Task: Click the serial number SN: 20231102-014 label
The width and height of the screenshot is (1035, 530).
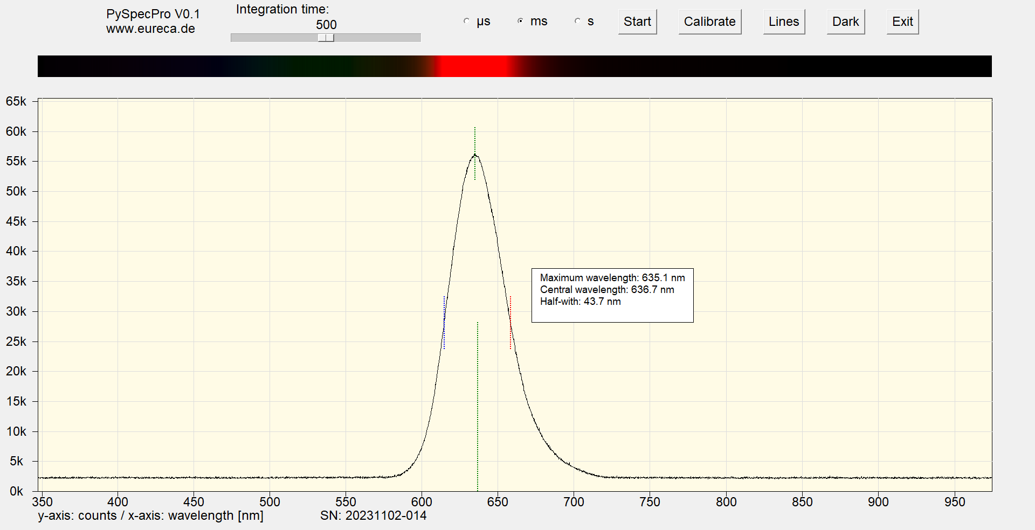Action: pyautogui.click(x=373, y=515)
